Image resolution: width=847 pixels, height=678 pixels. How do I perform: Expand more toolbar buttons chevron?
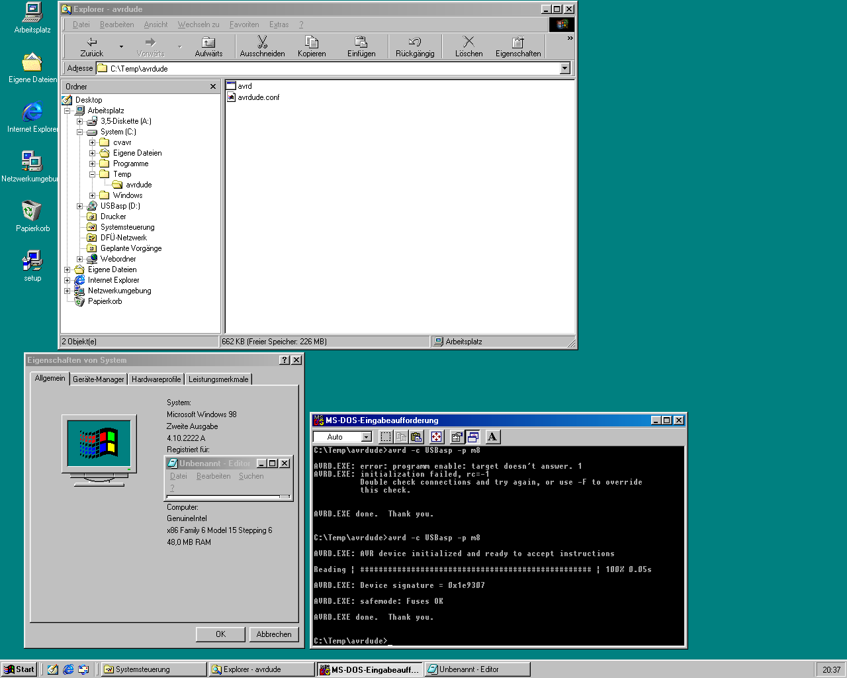tap(570, 38)
